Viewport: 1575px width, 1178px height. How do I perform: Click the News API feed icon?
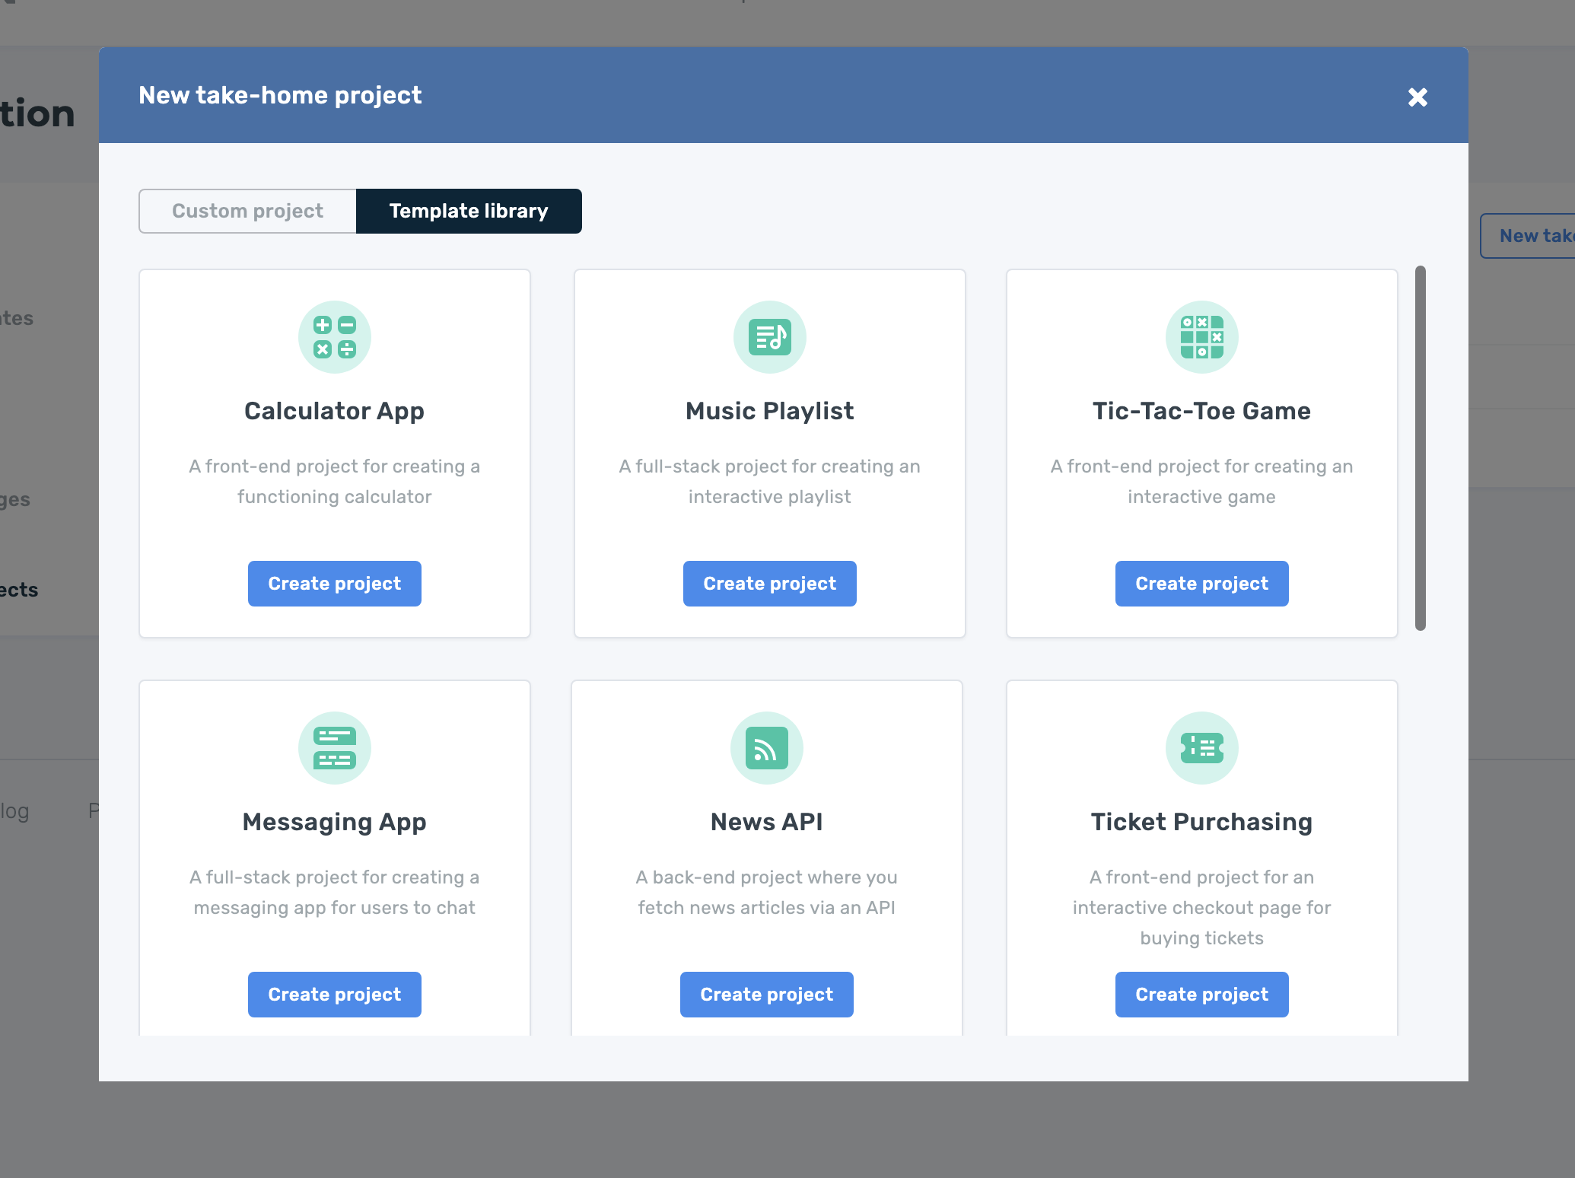click(x=767, y=748)
